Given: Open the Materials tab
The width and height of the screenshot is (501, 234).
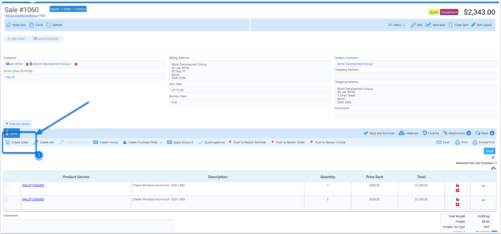Looking at the screenshot, I should [x=409, y=133].
